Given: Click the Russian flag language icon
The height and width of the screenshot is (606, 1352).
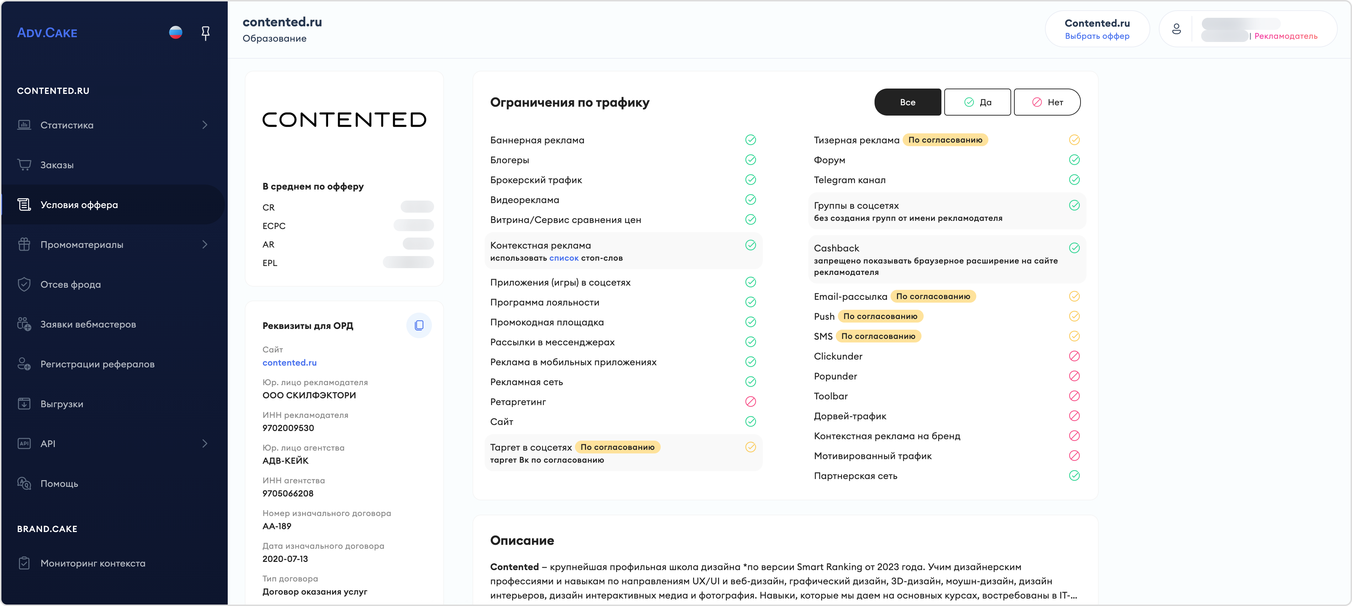Looking at the screenshot, I should [176, 32].
